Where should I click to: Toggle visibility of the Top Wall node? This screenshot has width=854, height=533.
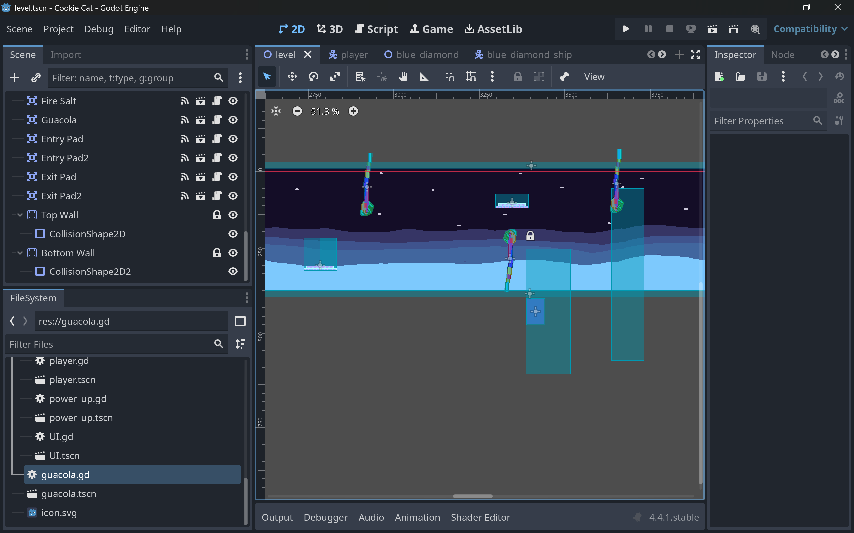click(x=233, y=215)
